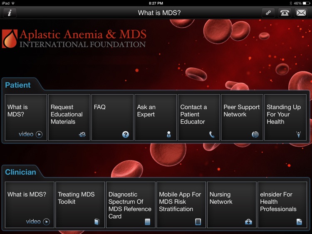Open the Ask an Expert tile

(x=156, y=118)
